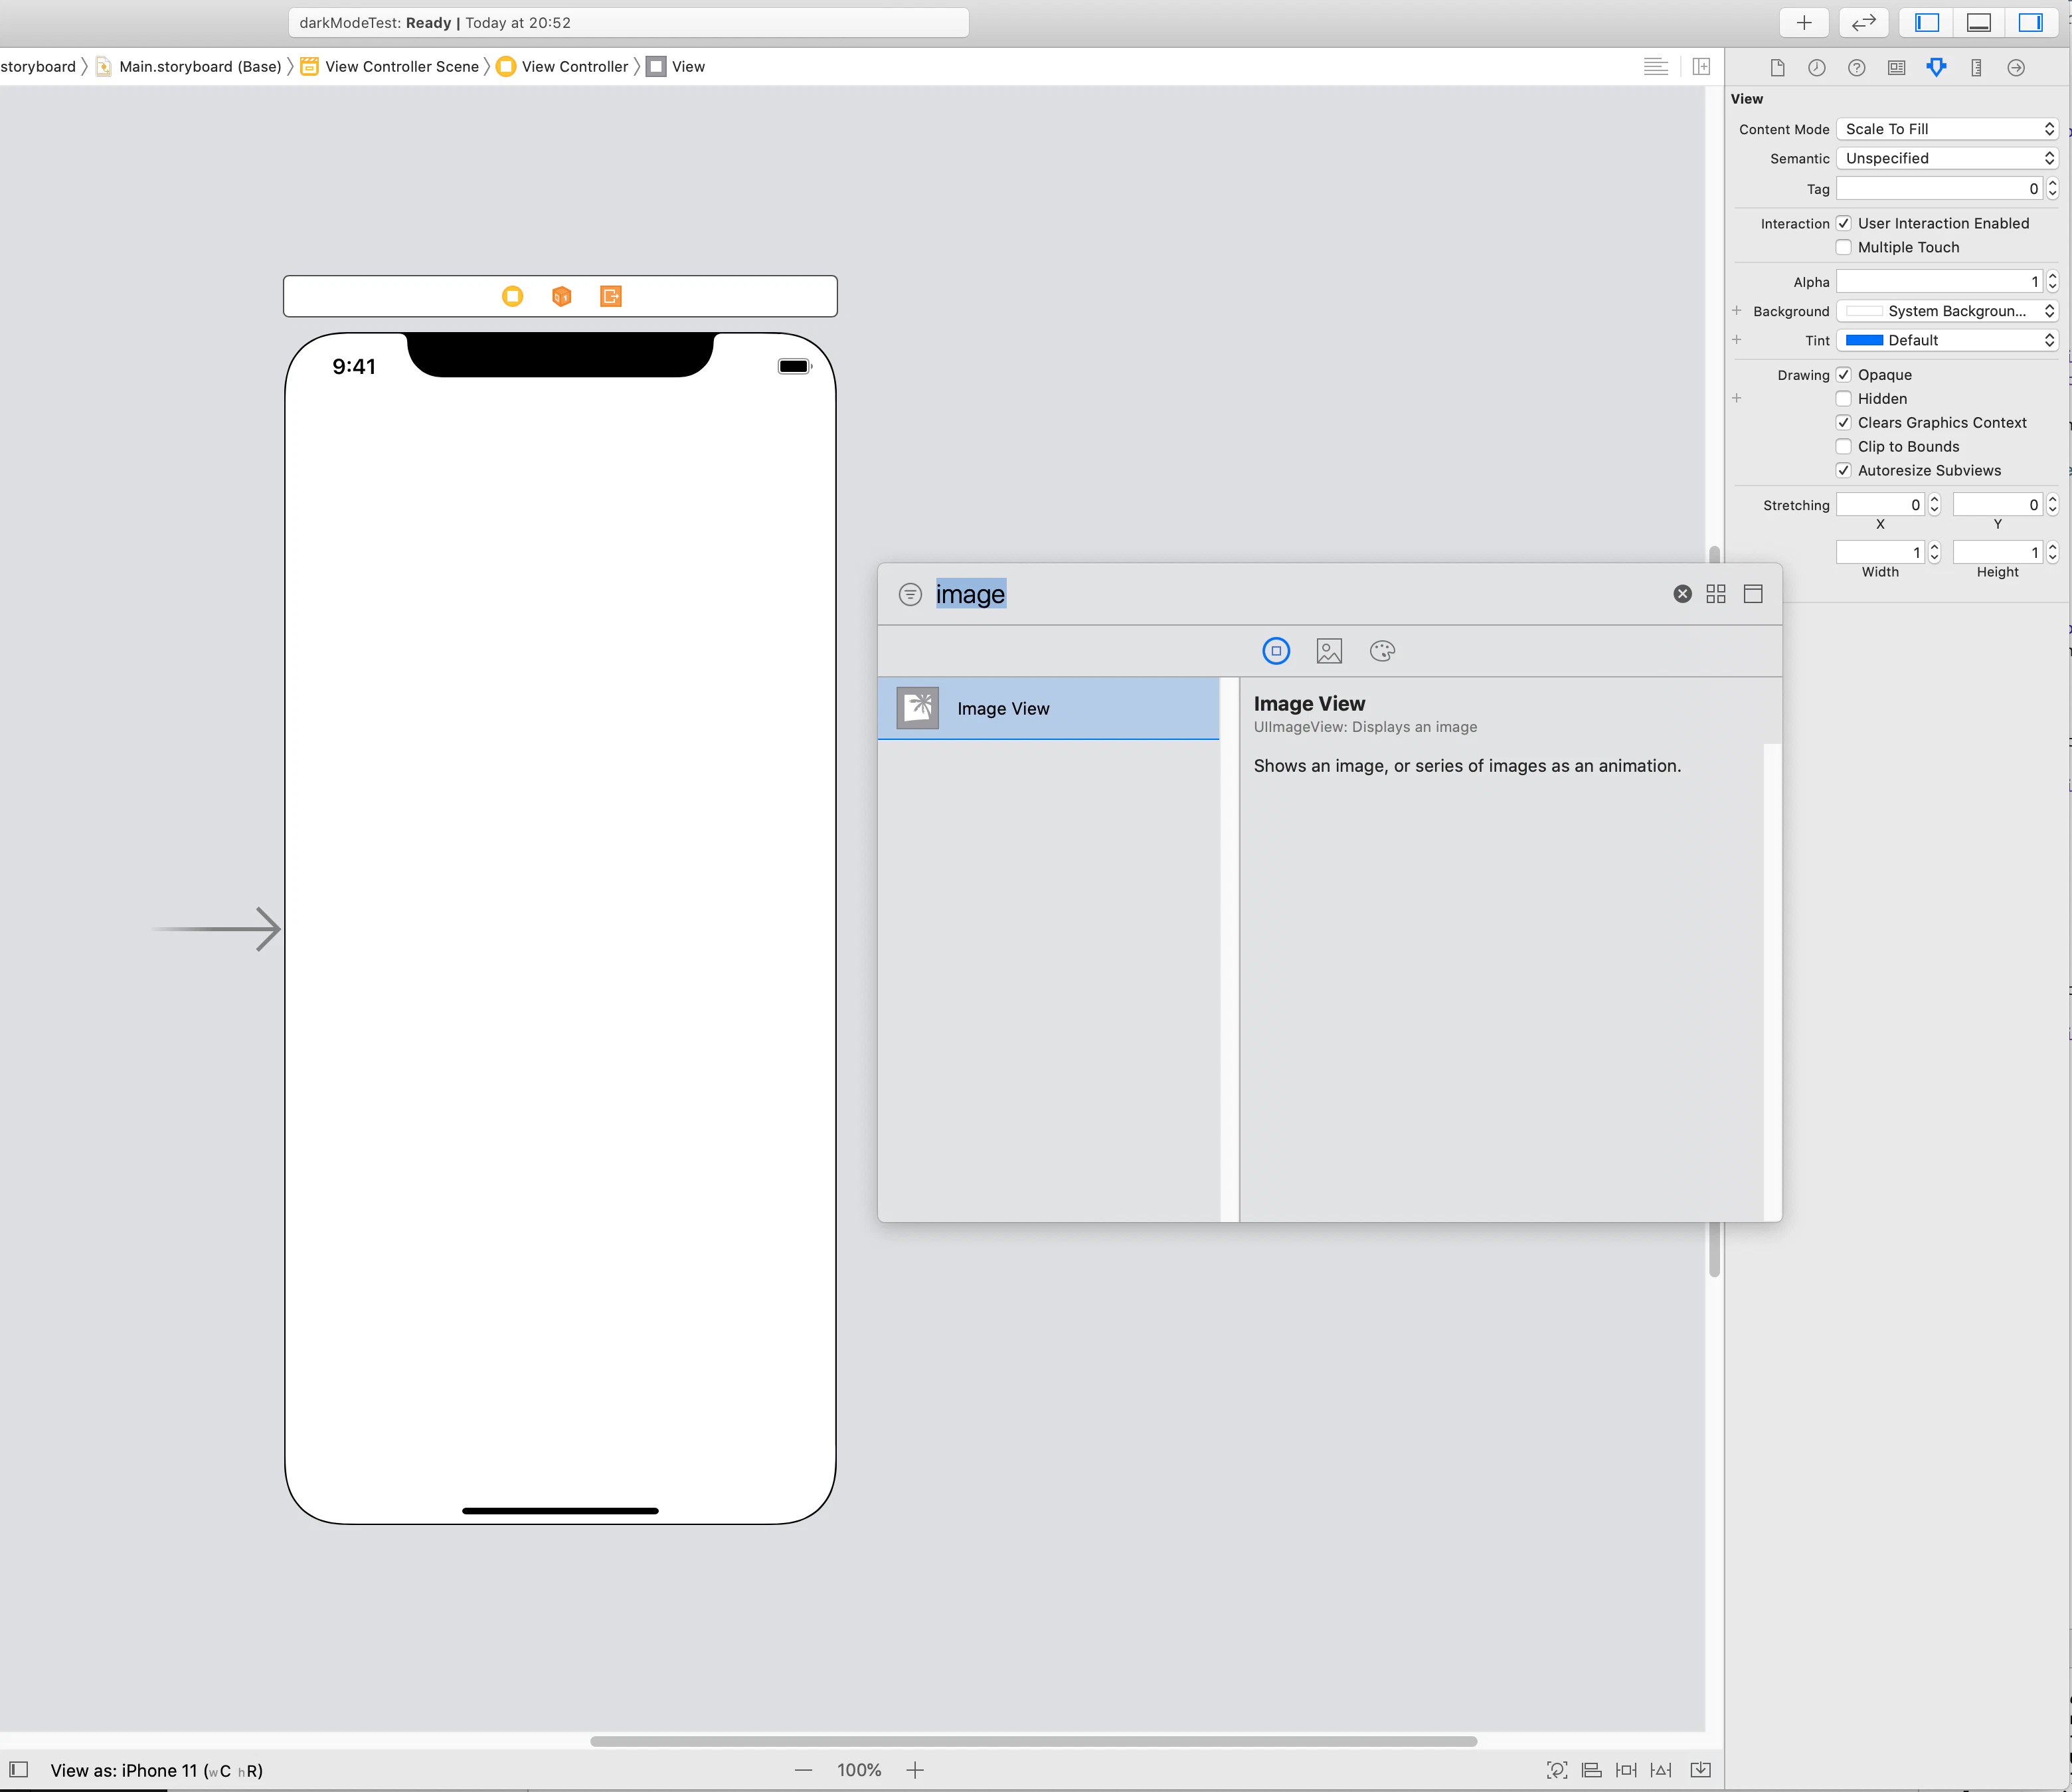Show the Color palette library tab
This screenshot has height=1792, width=2072.
tap(1382, 651)
